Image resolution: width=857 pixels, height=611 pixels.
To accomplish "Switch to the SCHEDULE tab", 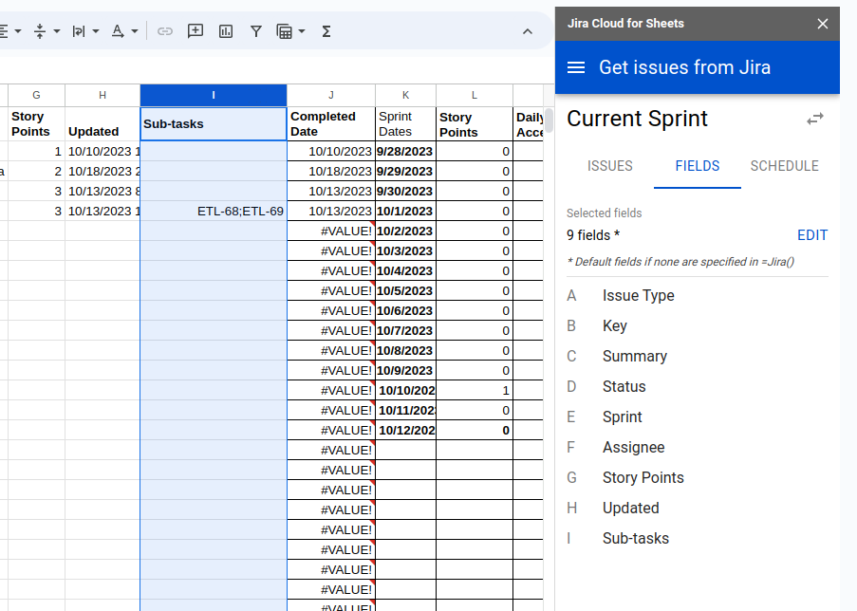I will click(x=784, y=166).
